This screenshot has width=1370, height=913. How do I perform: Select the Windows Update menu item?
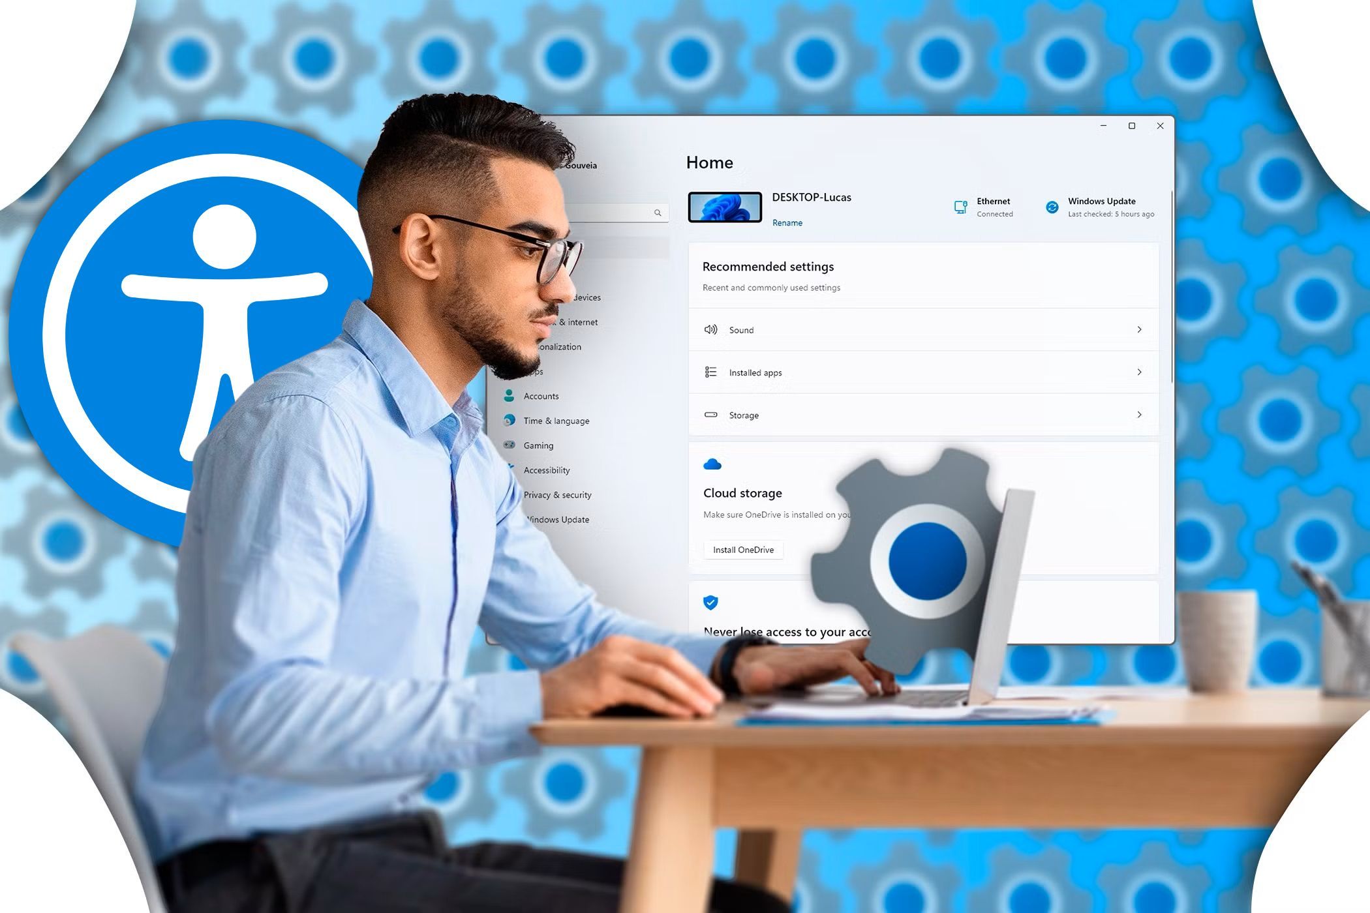click(558, 520)
